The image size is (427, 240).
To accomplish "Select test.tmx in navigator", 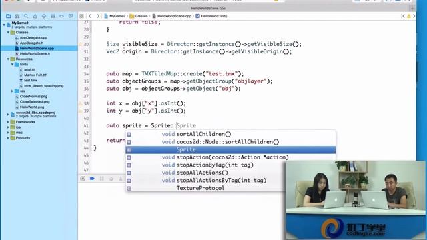I will [x=30, y=80].
